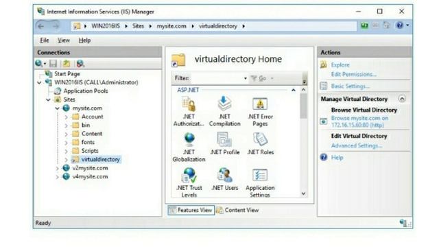Open .NET Roles feature icon
Viewport: 439px width, 247px height.
click(260, 139)
